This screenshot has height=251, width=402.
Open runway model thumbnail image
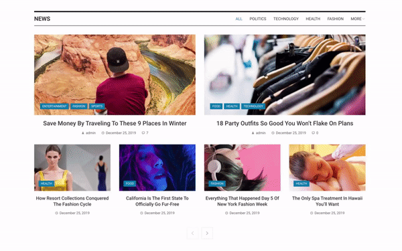point(72,167)
